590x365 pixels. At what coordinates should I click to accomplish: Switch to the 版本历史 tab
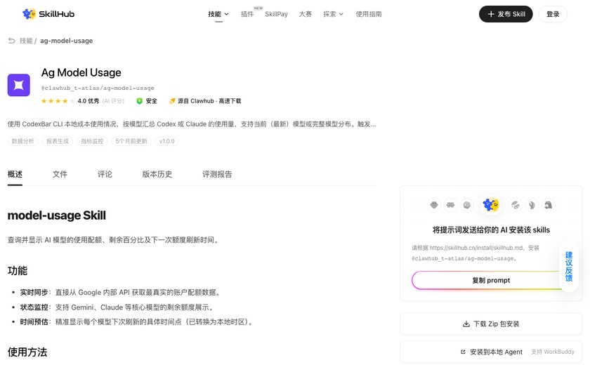[157, 174]
